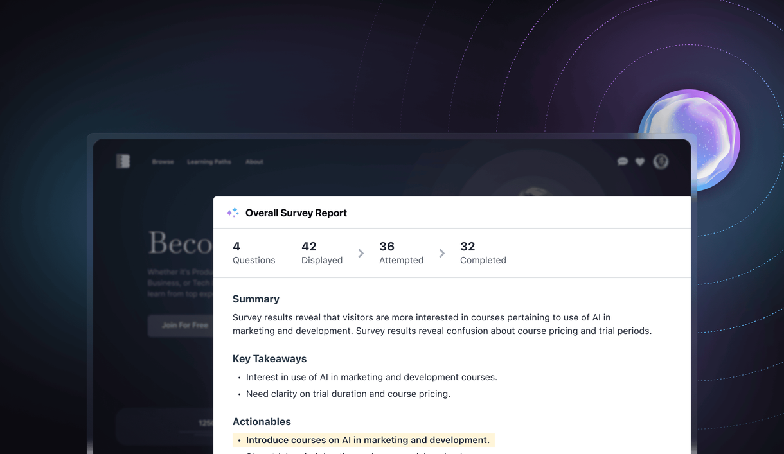Select the Browse menu item
The image size is (784, 454).
click(163, 162)
